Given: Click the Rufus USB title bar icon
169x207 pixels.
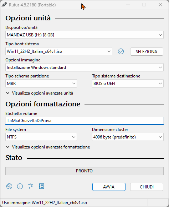Looking at the screenshot, I should click(x=4, y=5).
